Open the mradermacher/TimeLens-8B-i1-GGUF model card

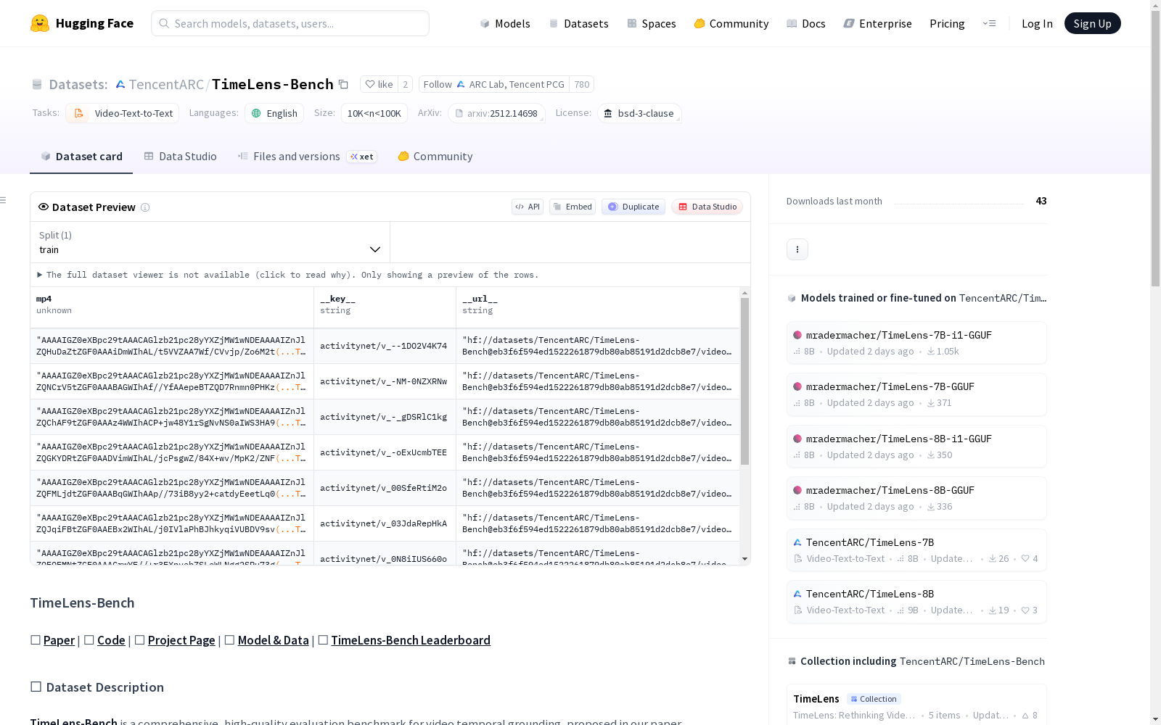[916, 447]
